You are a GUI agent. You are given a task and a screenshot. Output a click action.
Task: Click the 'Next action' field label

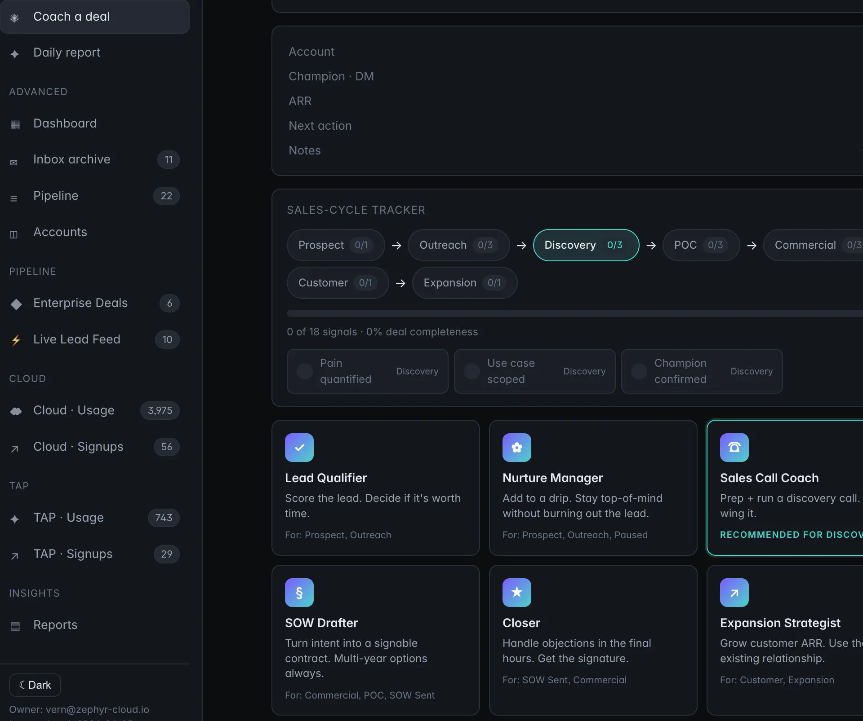point(320,126)
